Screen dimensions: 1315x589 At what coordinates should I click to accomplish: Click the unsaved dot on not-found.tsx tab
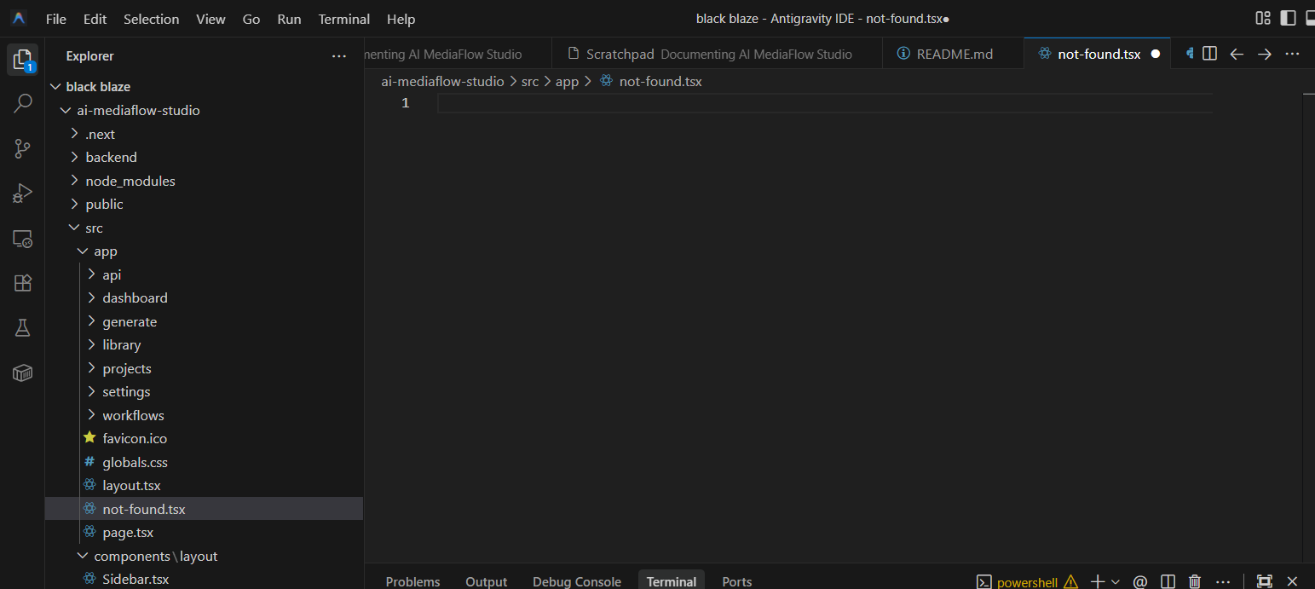click(1156, 54)
